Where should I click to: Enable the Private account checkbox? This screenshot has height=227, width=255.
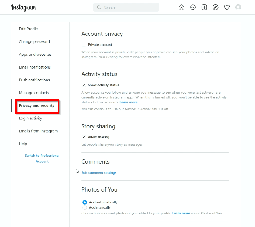pos(84,44)
